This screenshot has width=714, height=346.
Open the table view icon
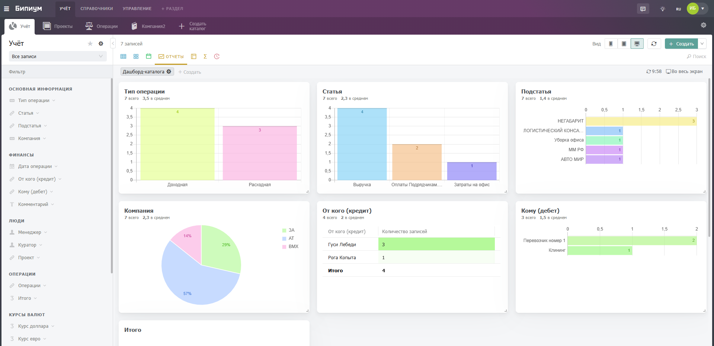124,57
